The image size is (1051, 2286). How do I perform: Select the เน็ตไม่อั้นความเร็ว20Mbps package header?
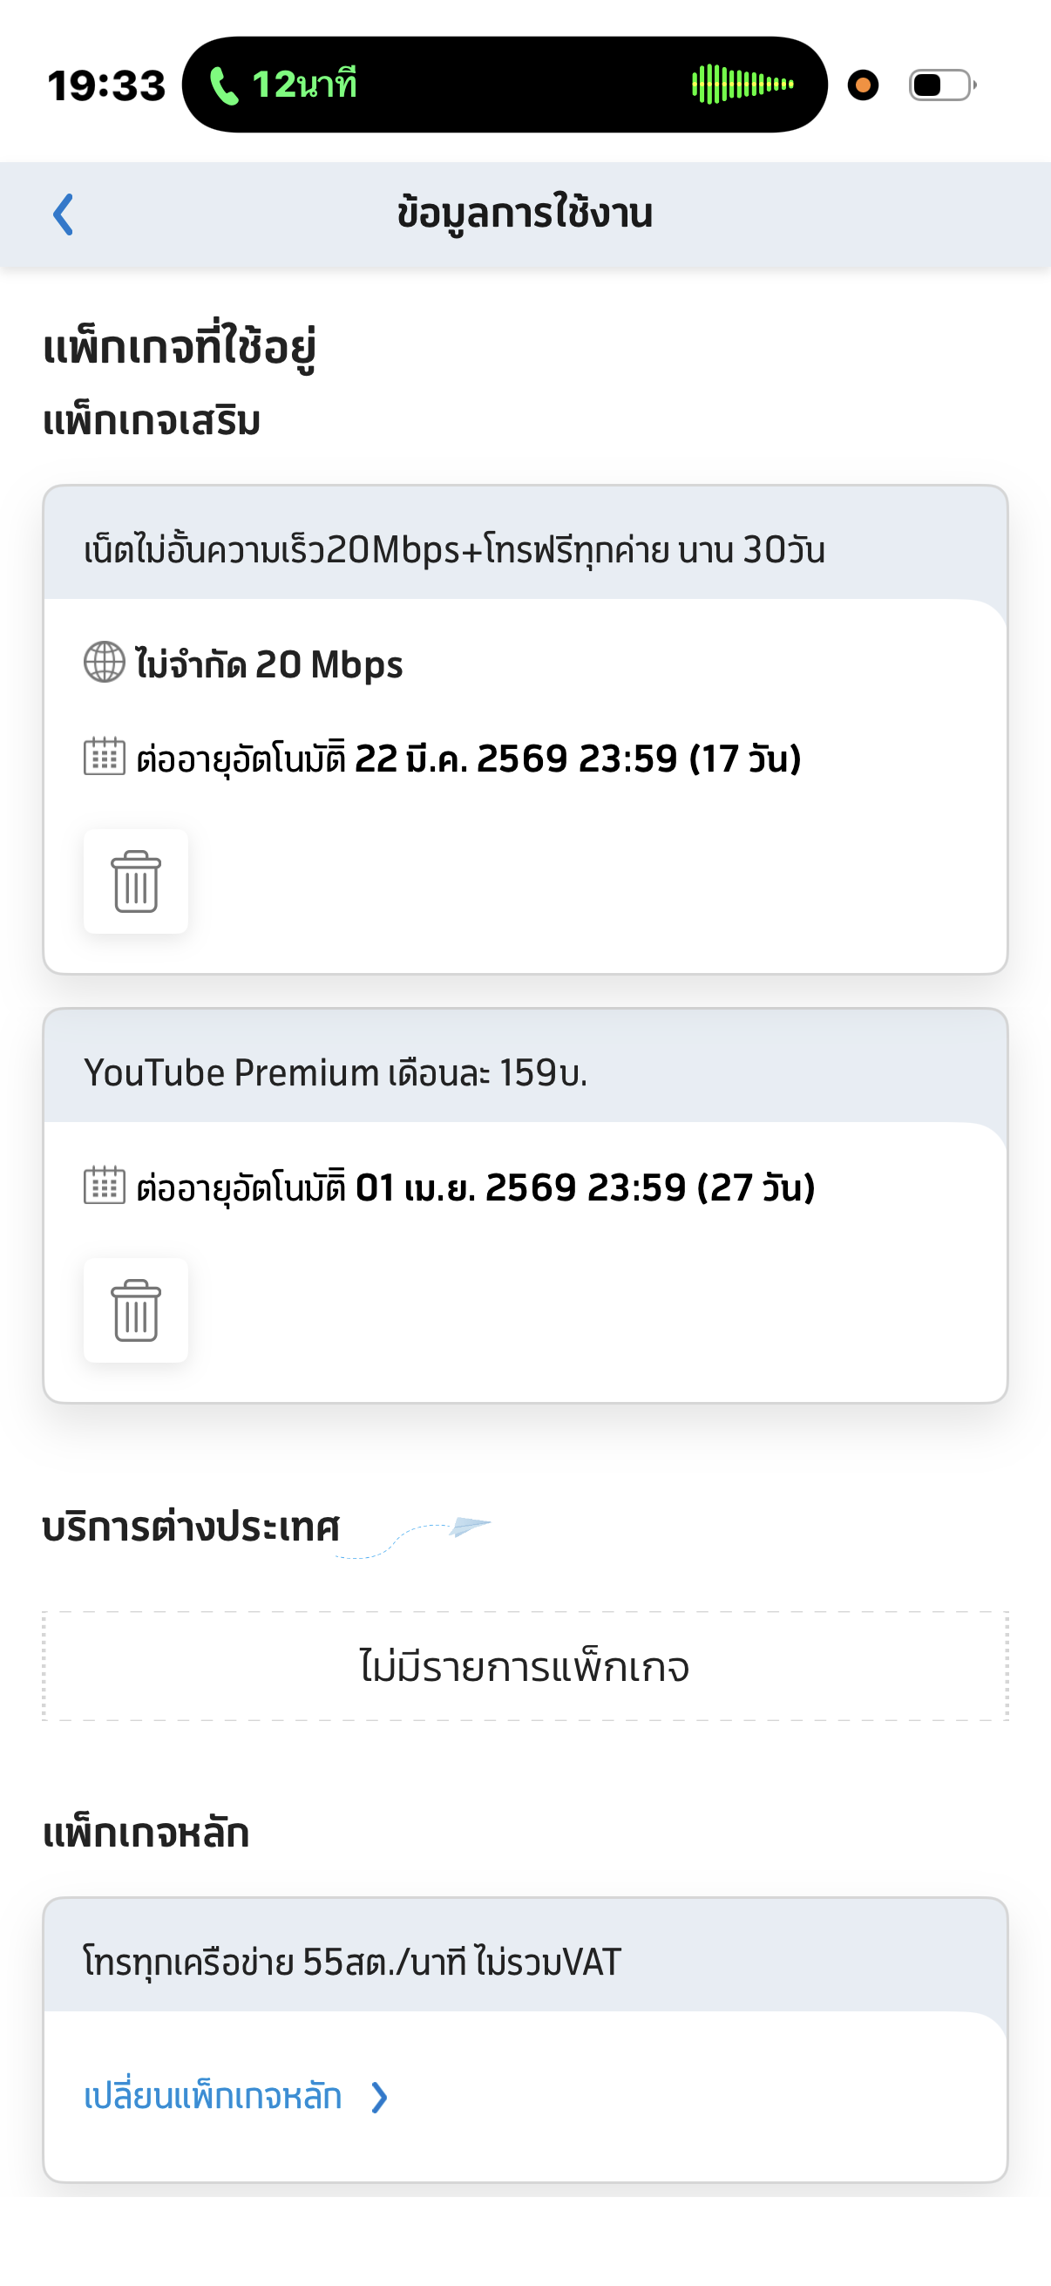click(x=454, y=550)
